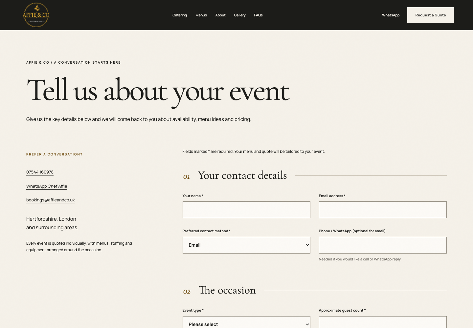Screen dimensions: 473x328
Task: Open the FAQs navigation link
Action: 258,15
